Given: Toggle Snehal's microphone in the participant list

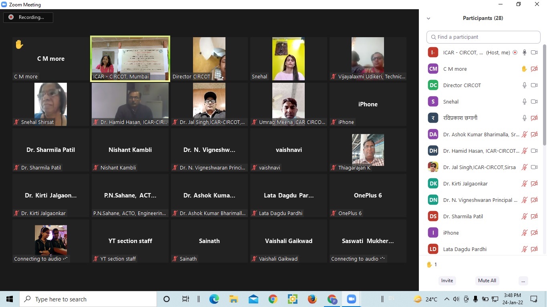Looking at the screenshot, I should pos(524,102).
